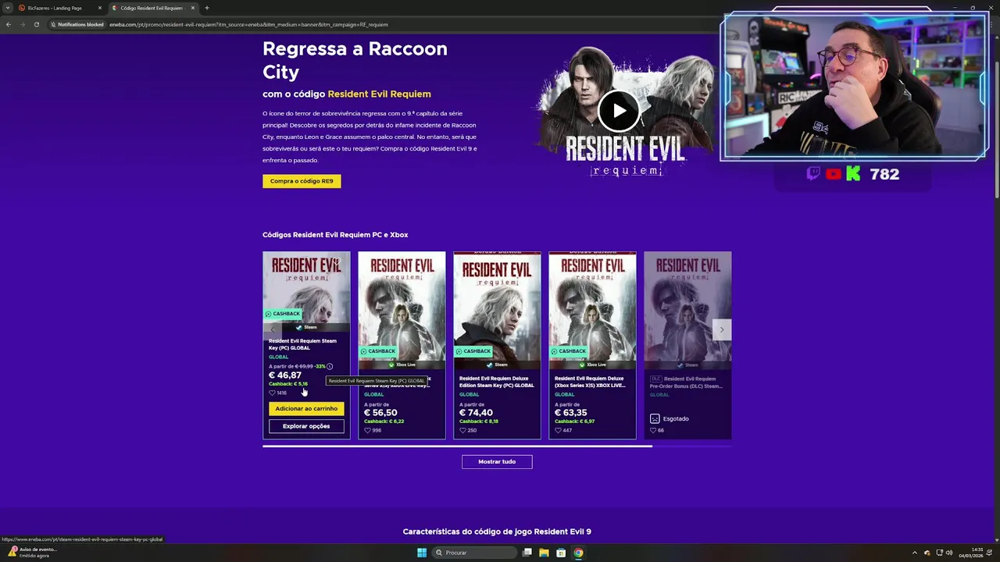Advance product carousel with right arrow
This screenshot has height=562, width=1000.
(722, 329)
